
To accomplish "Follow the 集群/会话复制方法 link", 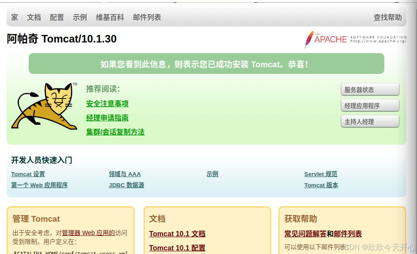I will (x=115, y=132).
